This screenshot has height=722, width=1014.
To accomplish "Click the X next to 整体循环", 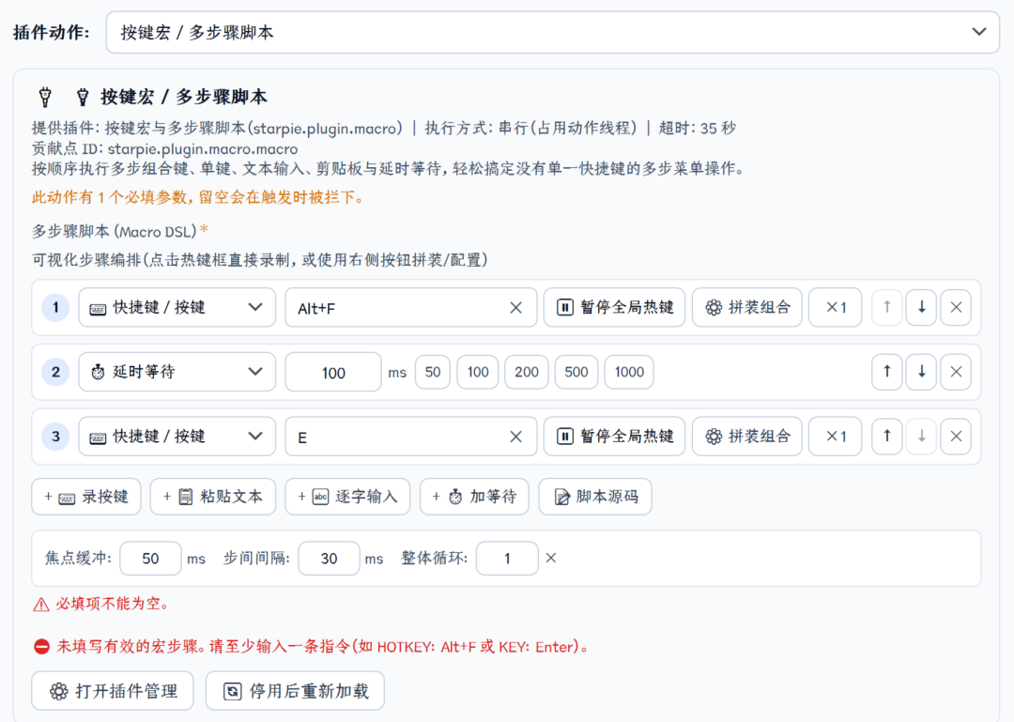I will (x=551, y=559).
